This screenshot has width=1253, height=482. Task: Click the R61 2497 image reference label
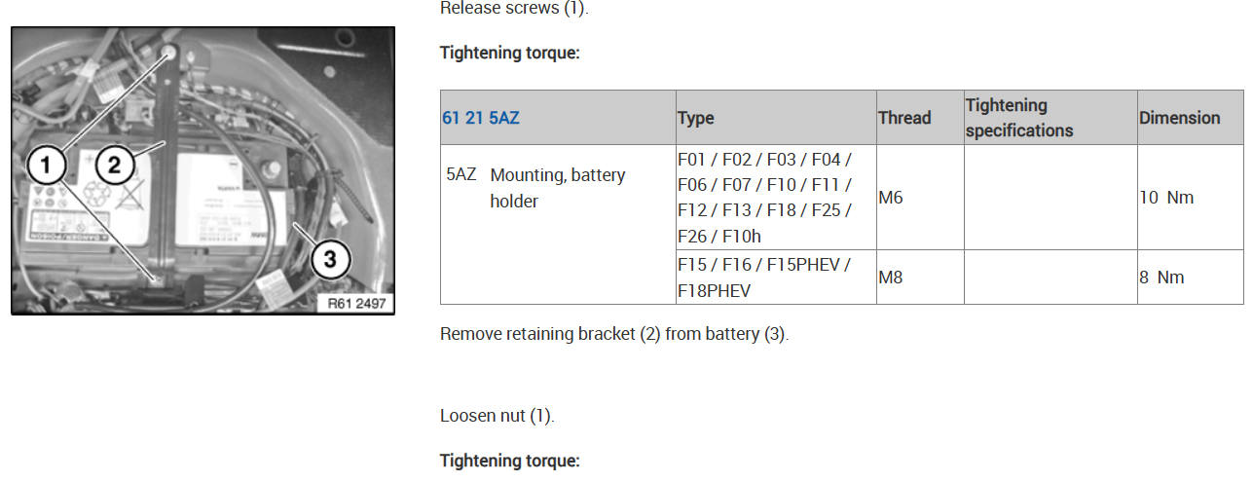(356, 304)
